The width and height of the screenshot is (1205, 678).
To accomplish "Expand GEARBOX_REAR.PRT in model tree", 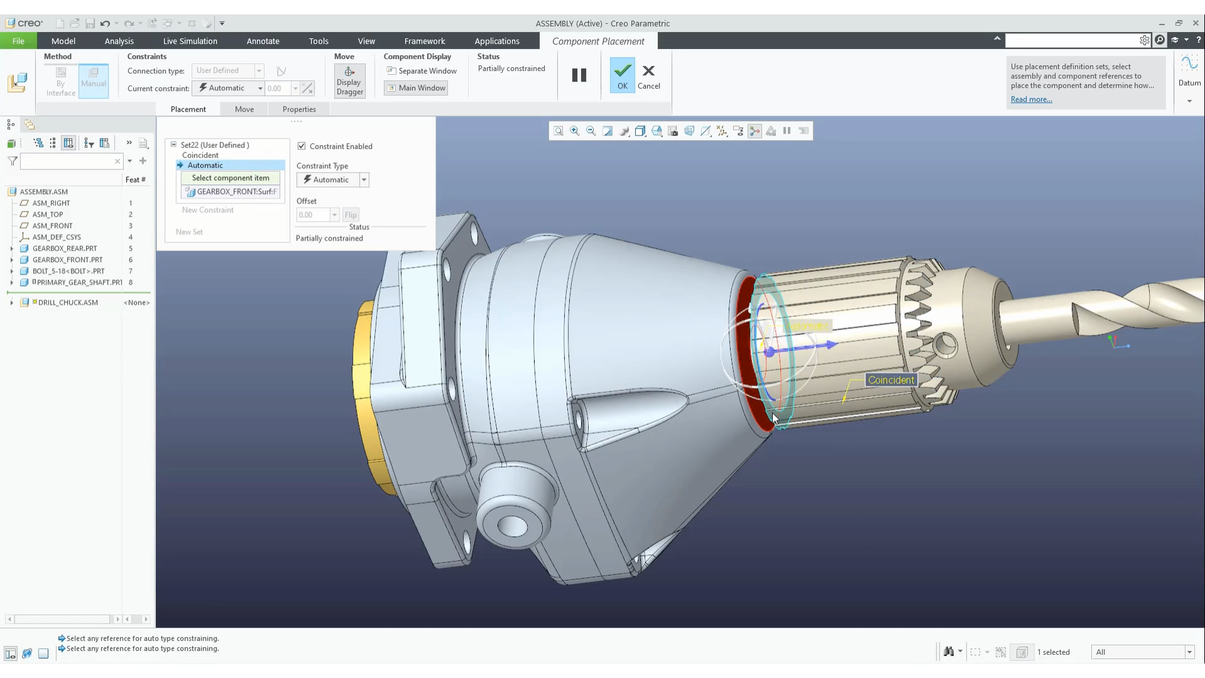I will [12, 249].
